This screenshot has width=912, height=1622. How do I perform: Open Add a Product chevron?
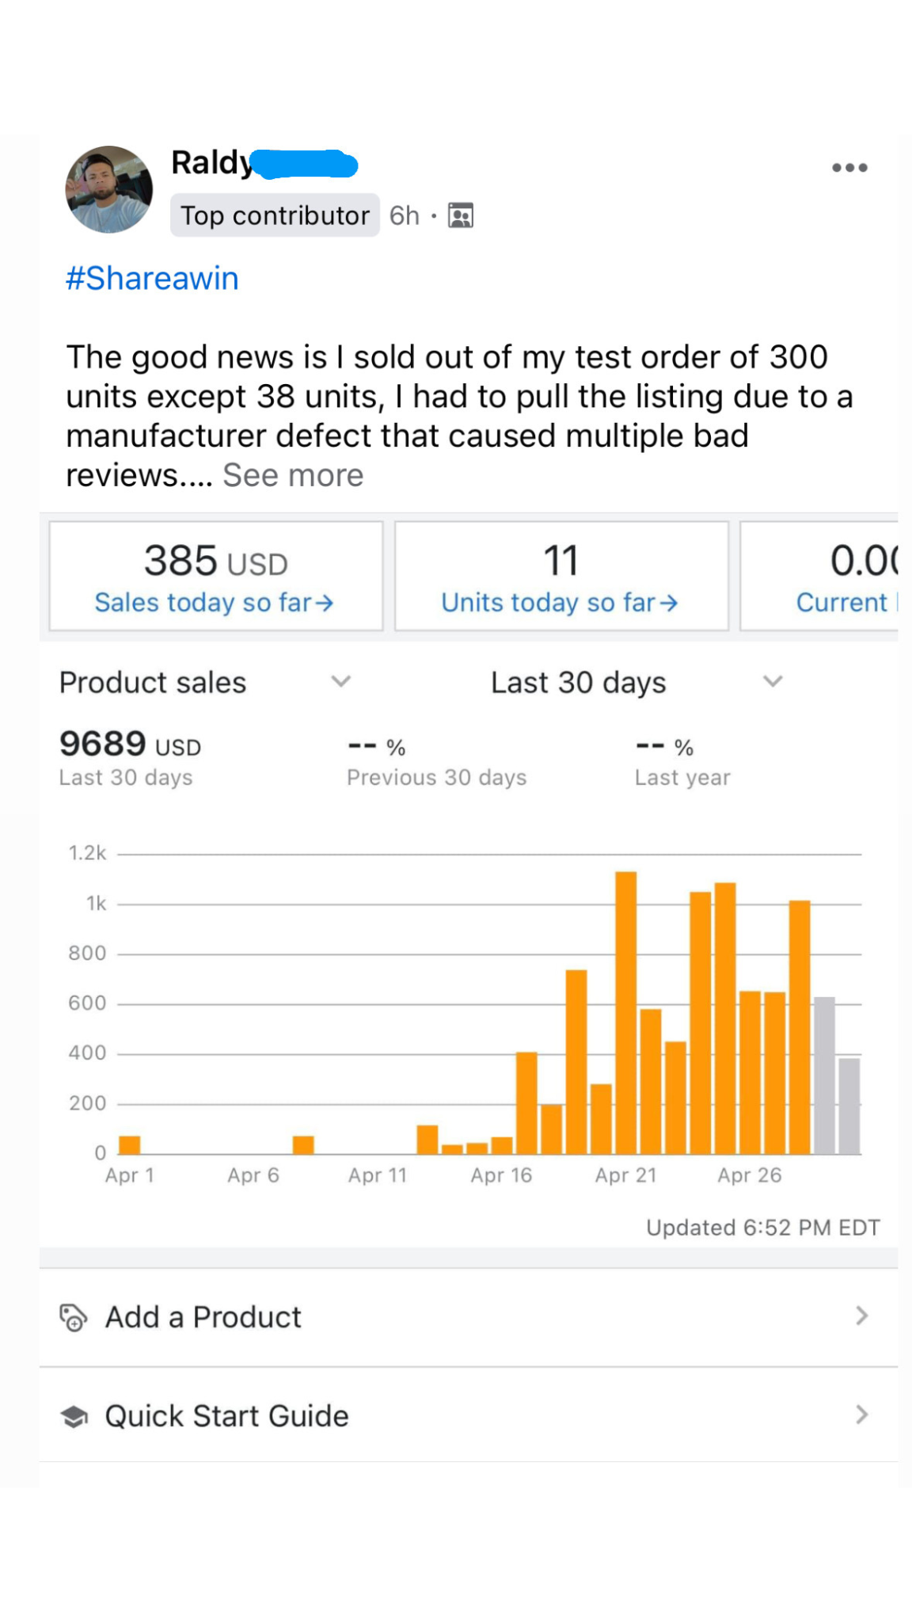coord(862,1316)
